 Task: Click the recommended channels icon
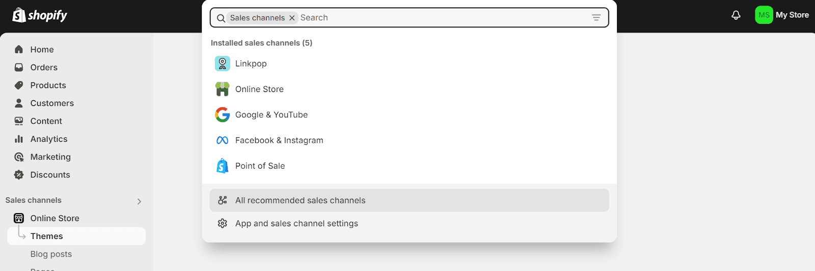click(x=222, y=200)
